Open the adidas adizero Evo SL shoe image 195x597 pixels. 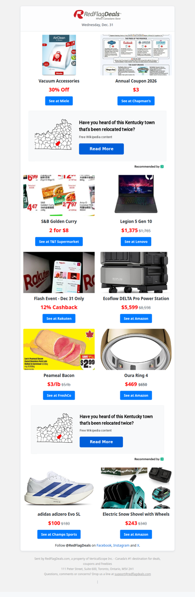click(59, 488)
